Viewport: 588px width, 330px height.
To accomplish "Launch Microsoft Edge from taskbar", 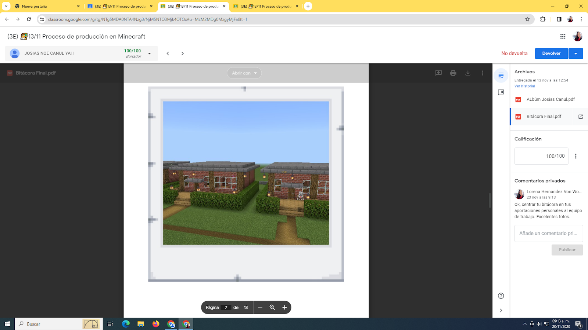I will pyautogui.click(x=126, y=324).
